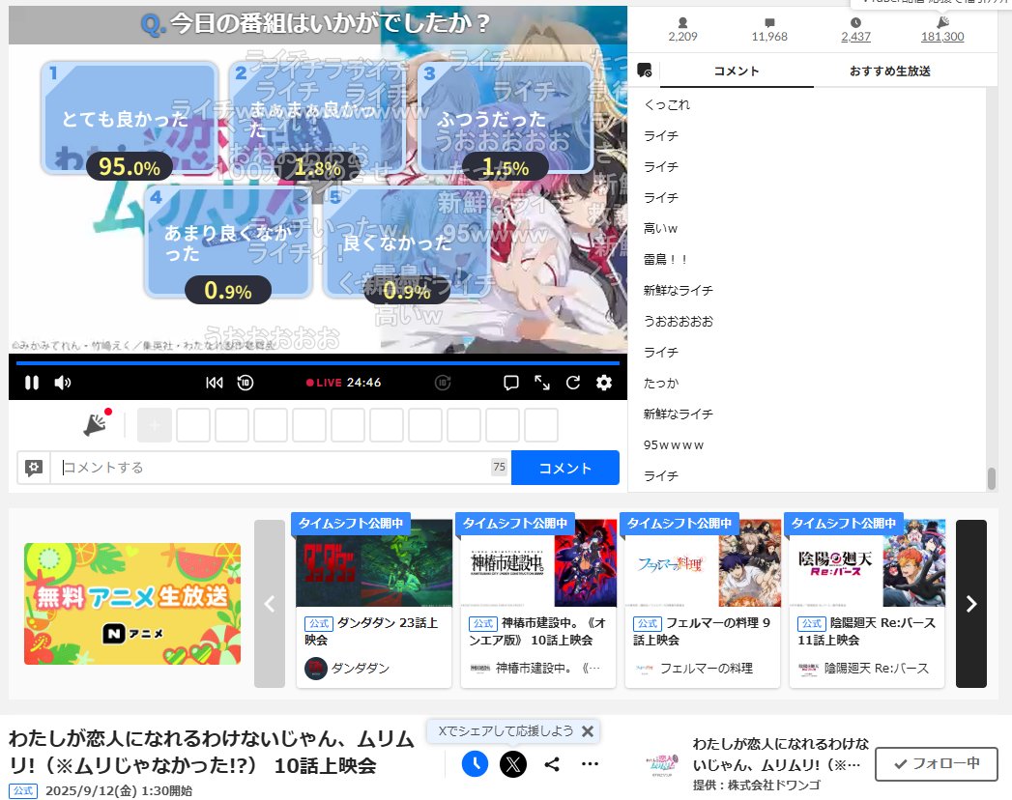Open the 陰陽廻天 Re:バース channel link

(863, 669)
